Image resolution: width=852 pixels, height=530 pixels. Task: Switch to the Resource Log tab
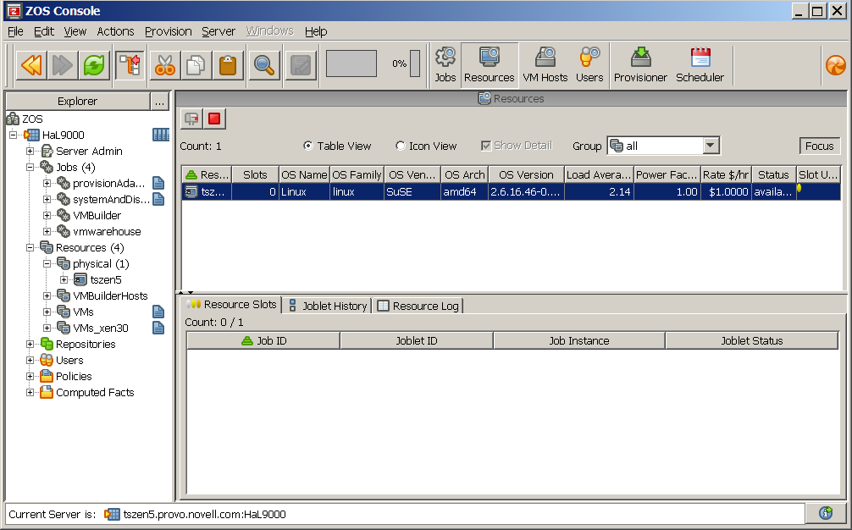[418, 306]
